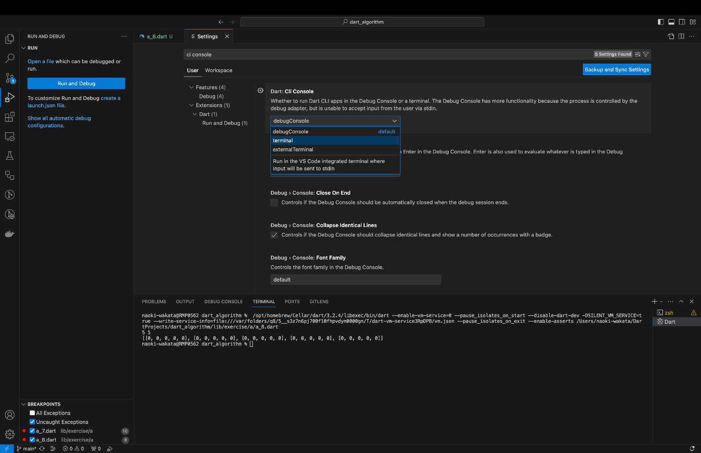
Task: Open the Remote Explorer view
Action: click(10, 136)
